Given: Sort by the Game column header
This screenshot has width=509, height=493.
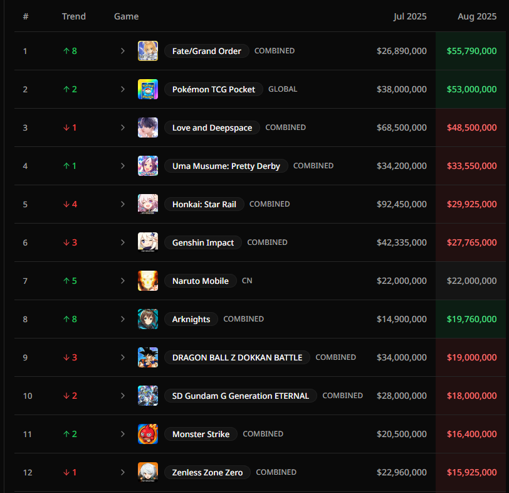Looking at the screenshot, I should click(x=126, y=16).
